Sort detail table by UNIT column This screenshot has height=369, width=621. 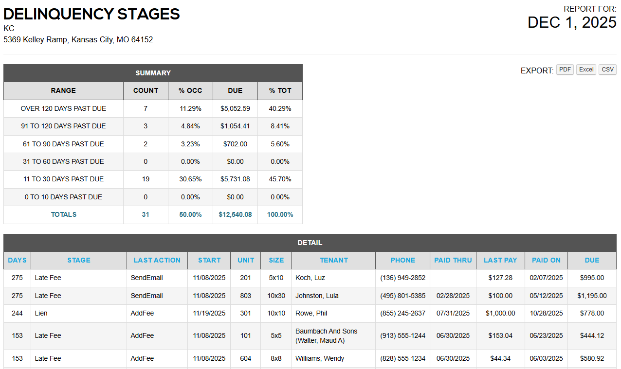[246, 260]
